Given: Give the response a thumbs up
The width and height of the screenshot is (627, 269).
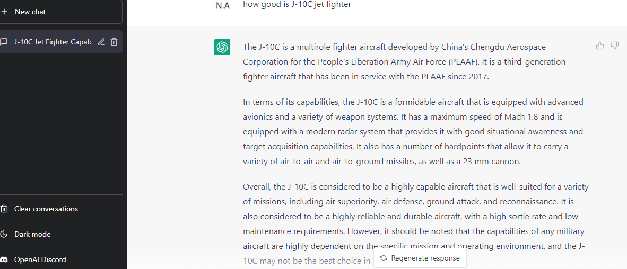Looking at the screenshot, I should (x=600, y=46).
